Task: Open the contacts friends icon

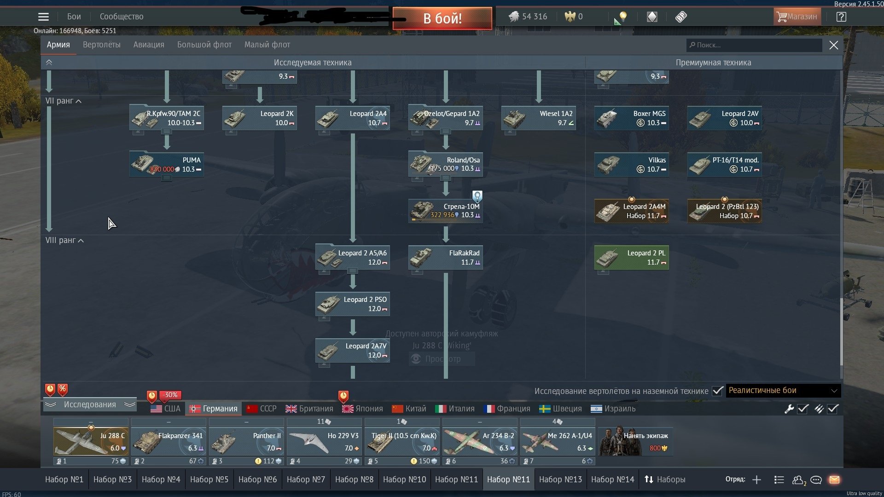Action: point(798,480)
